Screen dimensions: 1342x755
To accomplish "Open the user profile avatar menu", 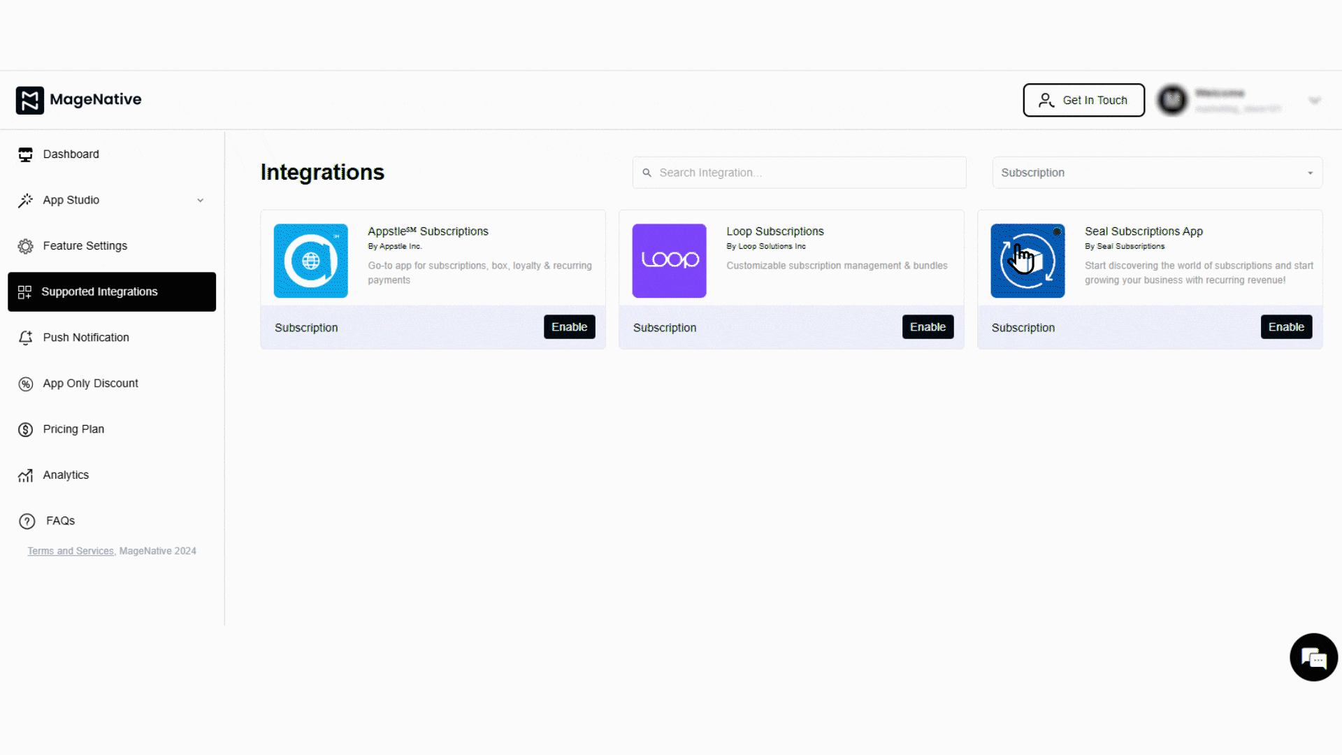I will 1172,100.
